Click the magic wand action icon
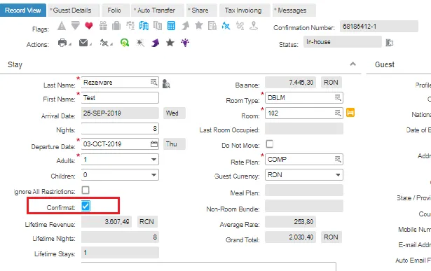This screenshot has height=271, width=431. (x=140, y=43)
